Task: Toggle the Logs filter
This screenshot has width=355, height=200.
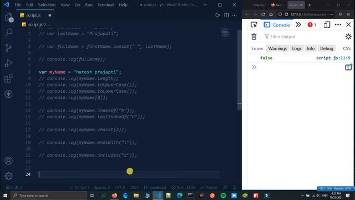Action: click(297, 48)
